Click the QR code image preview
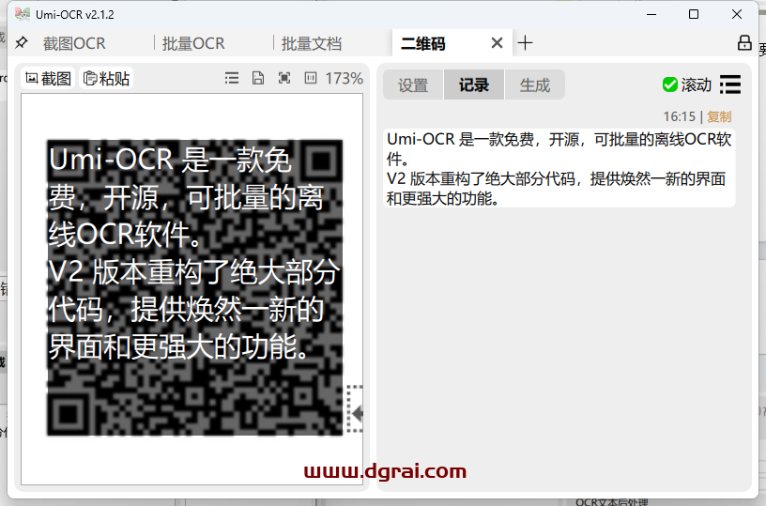 [195, 287]
